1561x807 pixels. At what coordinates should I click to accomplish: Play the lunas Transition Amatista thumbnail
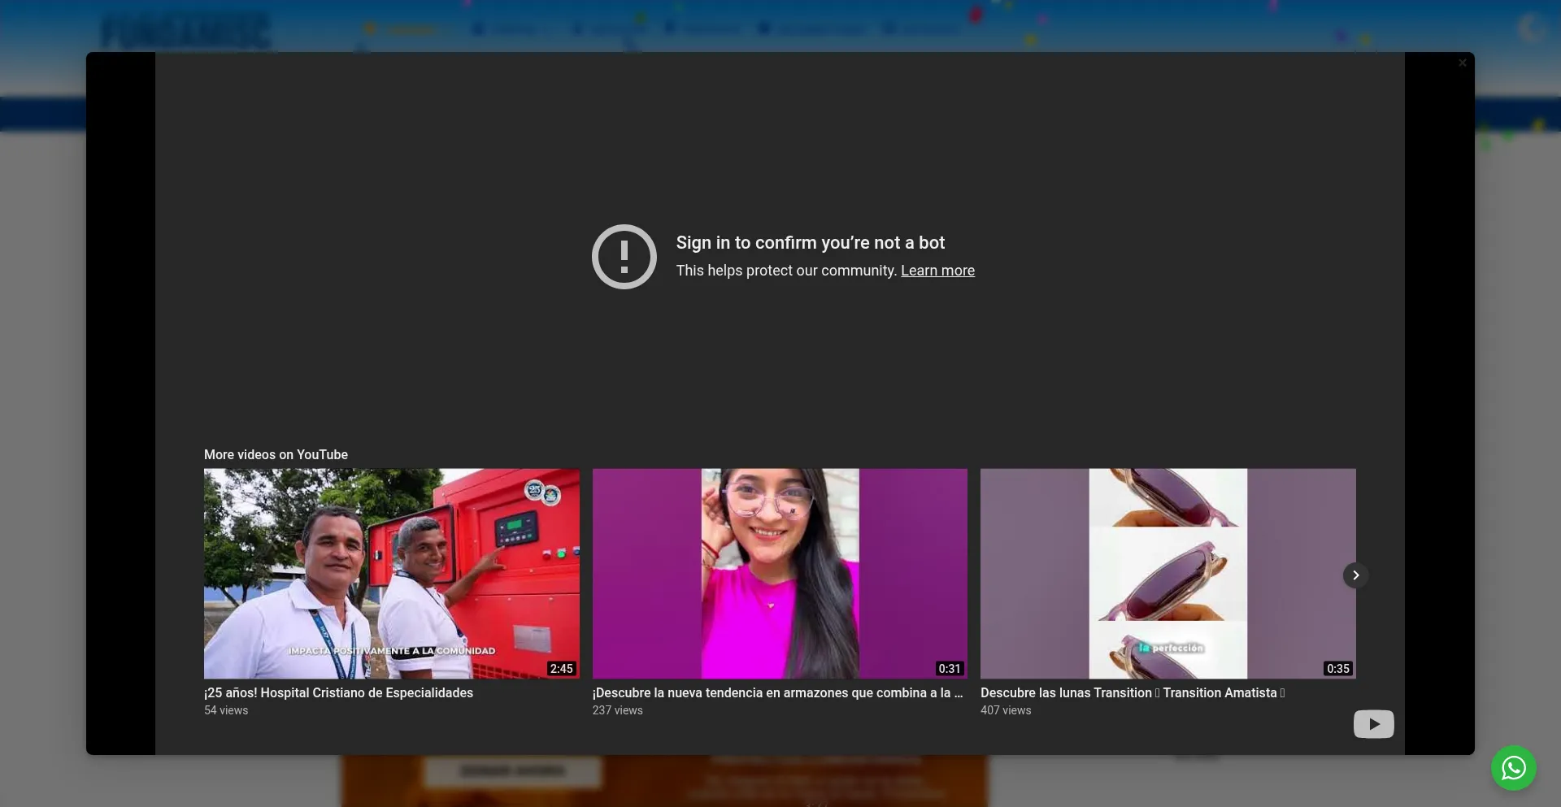pyautogui.click(x=1167, y=574)
